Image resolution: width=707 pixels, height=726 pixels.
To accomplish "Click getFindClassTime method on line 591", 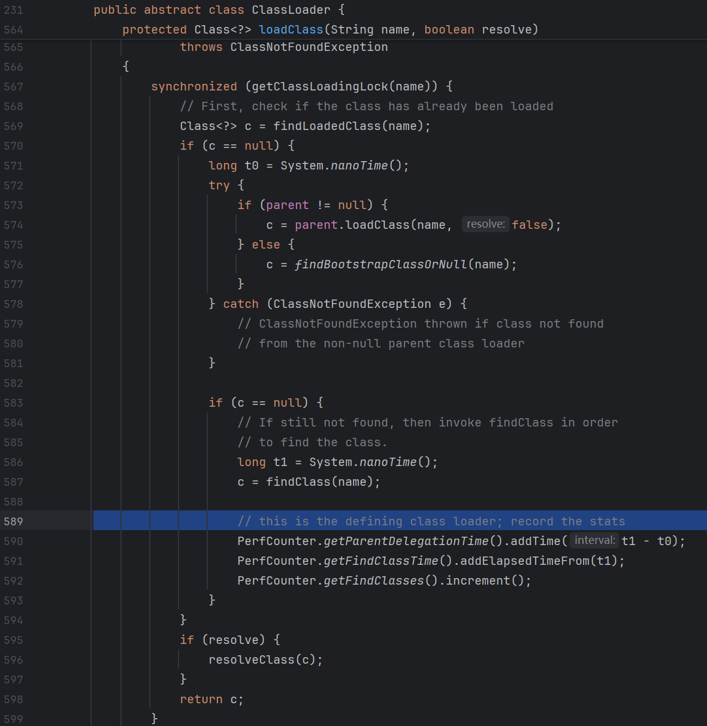I will (380, 561).
